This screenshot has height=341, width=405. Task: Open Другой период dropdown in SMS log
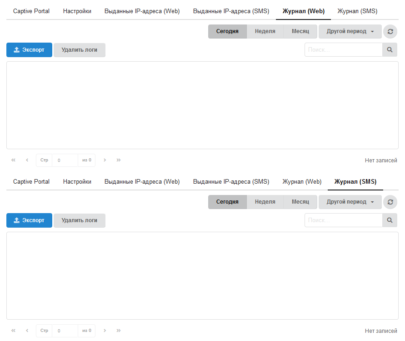pos(350,202)
